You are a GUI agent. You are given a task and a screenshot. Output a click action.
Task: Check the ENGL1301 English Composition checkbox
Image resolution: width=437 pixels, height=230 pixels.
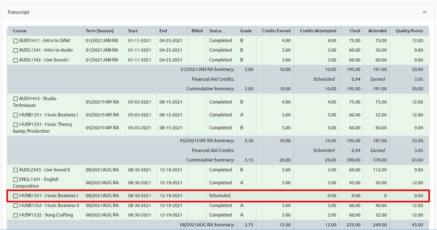pyautogui.click(x=15, y=180)
